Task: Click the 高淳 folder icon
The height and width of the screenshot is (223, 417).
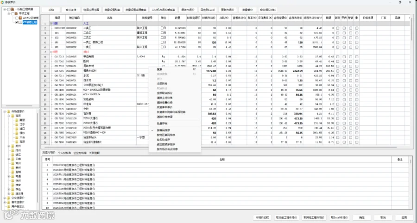Action: tap(17, 142)
